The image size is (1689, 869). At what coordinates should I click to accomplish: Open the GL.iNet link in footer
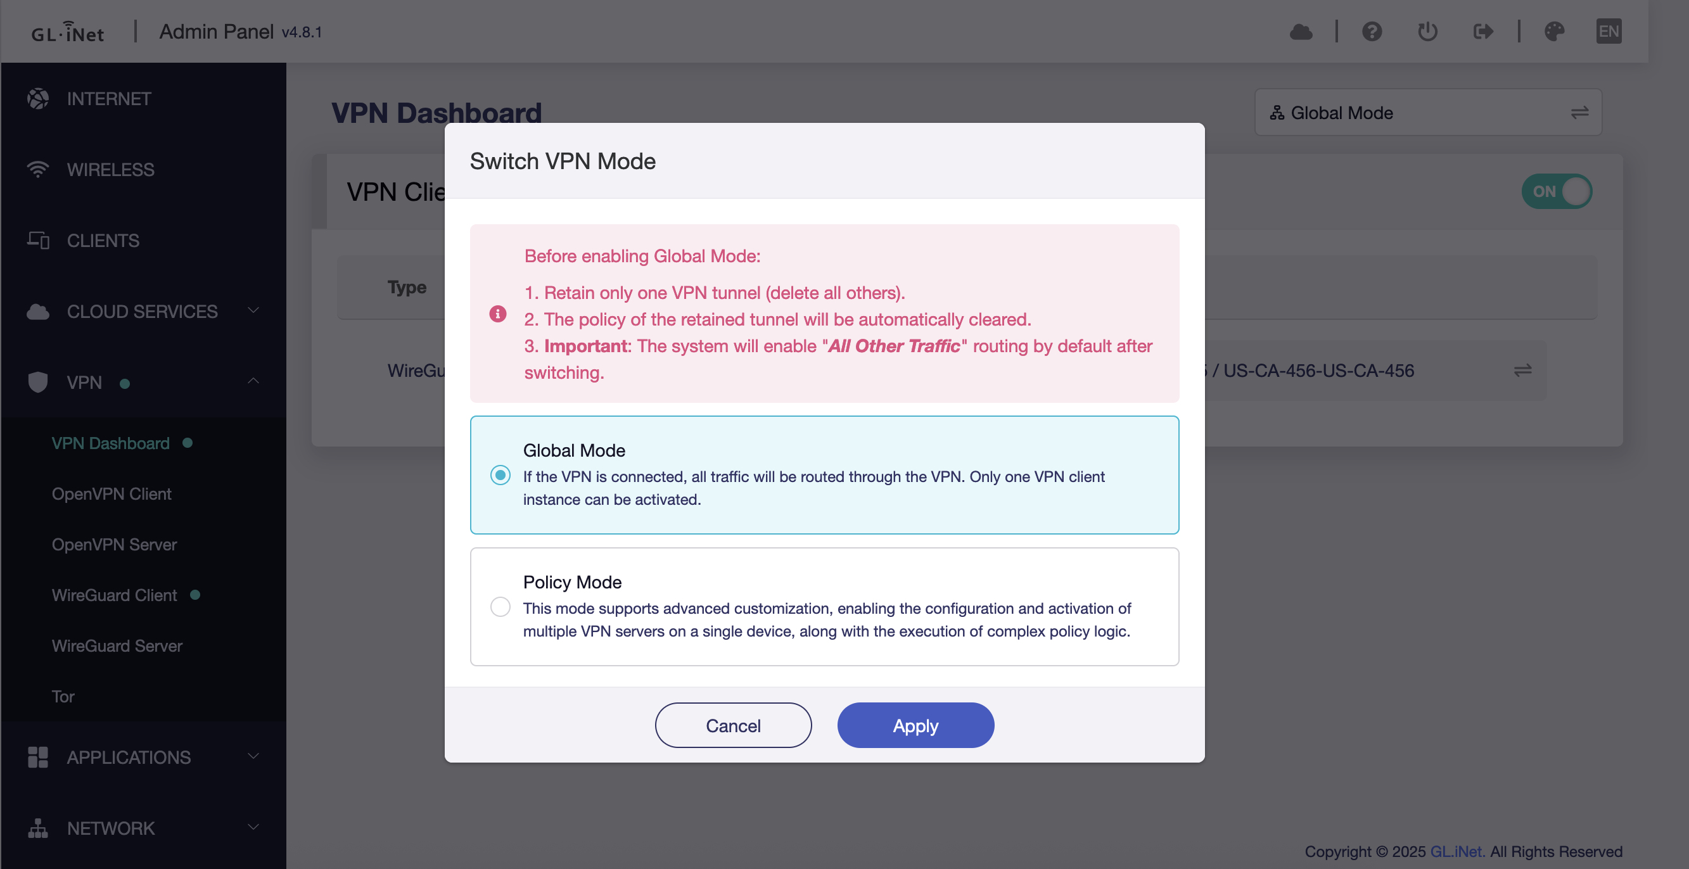[1457, 851]
